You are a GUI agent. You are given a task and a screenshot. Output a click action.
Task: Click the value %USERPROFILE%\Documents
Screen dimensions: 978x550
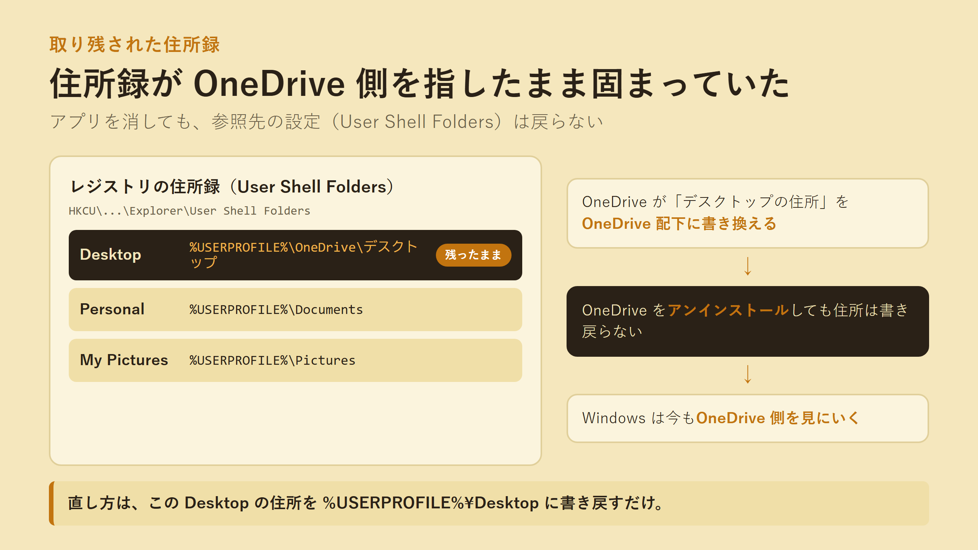click(276, 309)
